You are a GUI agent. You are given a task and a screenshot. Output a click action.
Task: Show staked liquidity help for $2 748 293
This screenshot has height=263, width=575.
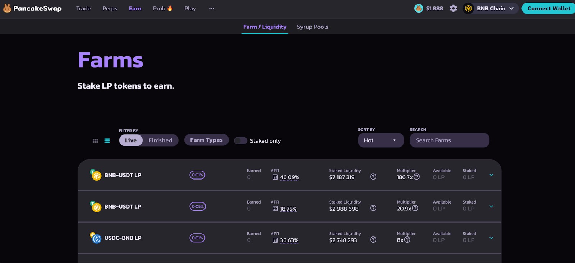tap(373, 240)
